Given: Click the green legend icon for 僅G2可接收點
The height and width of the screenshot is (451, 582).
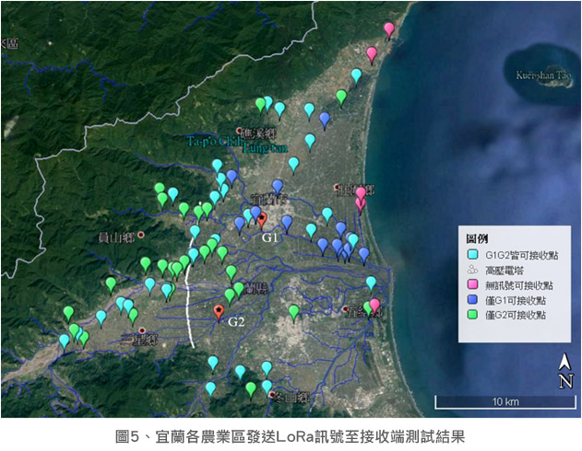Looking at the screenshot, I should pyautogui.click(x=472, y=315).
